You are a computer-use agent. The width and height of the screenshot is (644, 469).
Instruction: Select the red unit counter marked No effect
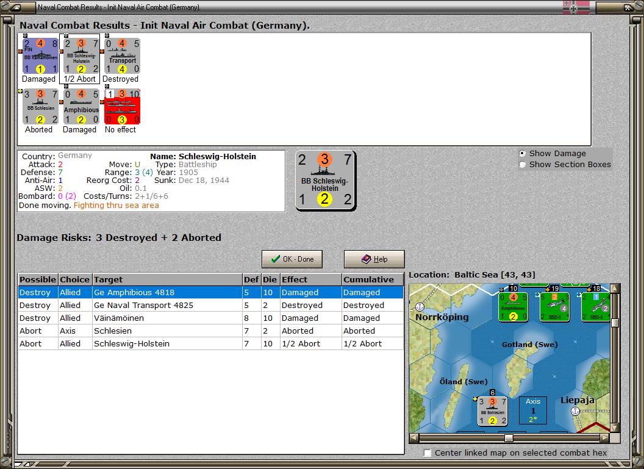click(123, 107)
